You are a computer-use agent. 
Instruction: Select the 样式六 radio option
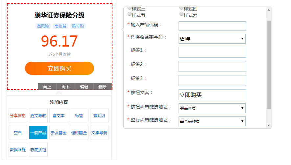[x=182, y=14]
